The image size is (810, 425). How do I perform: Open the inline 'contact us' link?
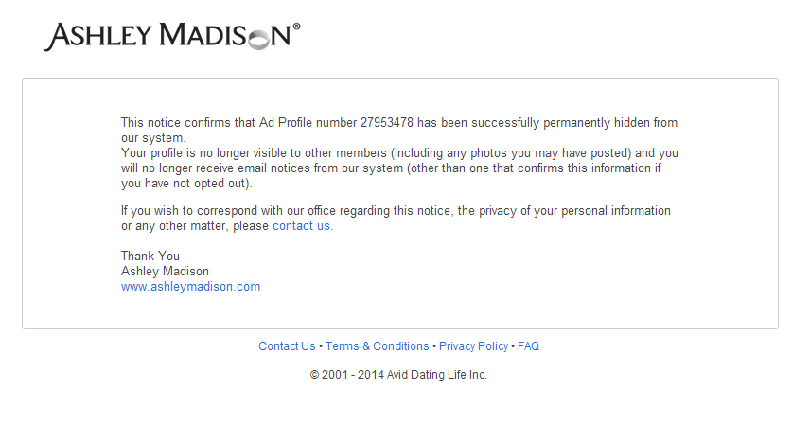pos(301,226)
